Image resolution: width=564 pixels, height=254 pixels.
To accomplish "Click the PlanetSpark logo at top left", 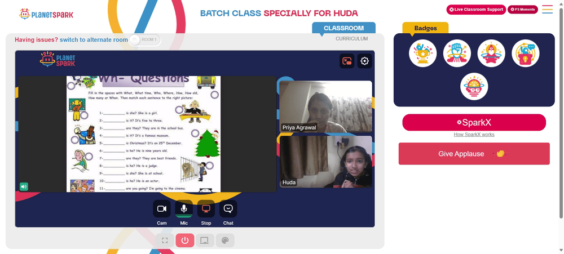I will [46, 14].
